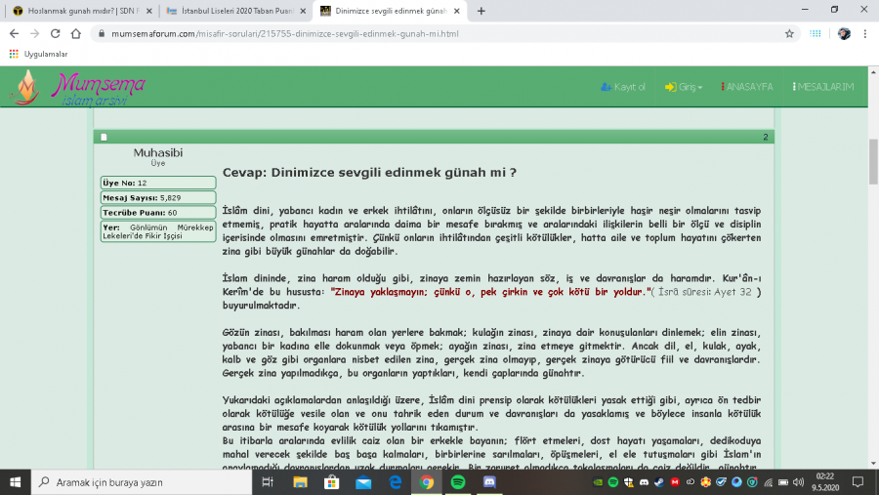Click the address bar URL field
The height and width of the screenshot is (495, 879).
439,33
